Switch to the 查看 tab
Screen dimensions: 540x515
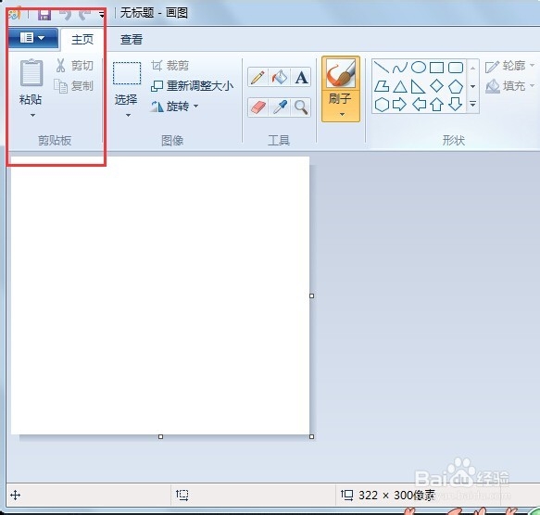click(132, 39)
